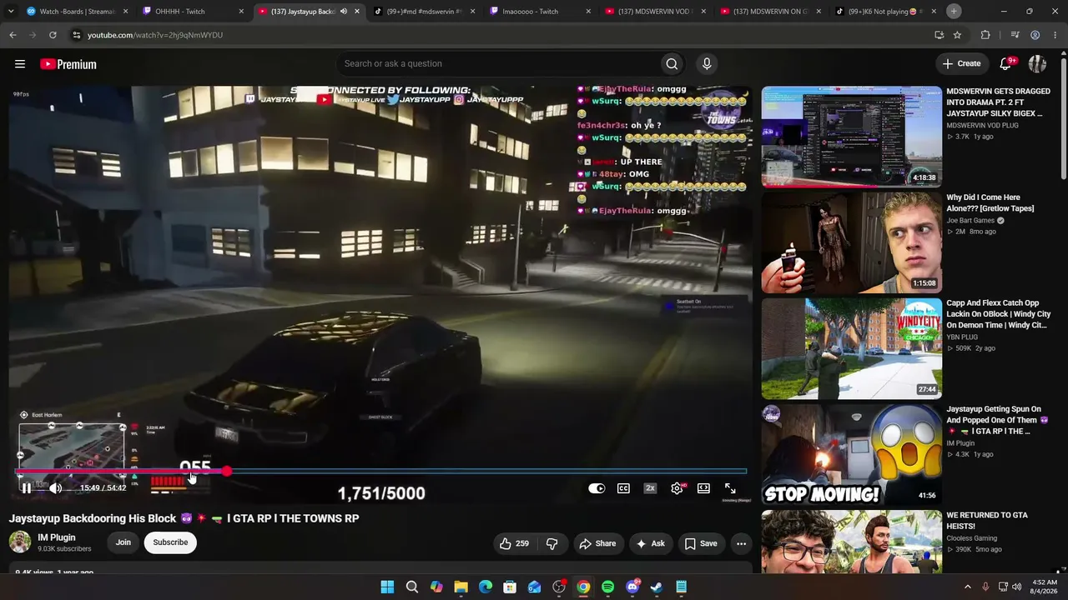Open Steam from the taskbar
Image resolution: width=1068 pixels, height=600 pixels.
coord(657,587)
